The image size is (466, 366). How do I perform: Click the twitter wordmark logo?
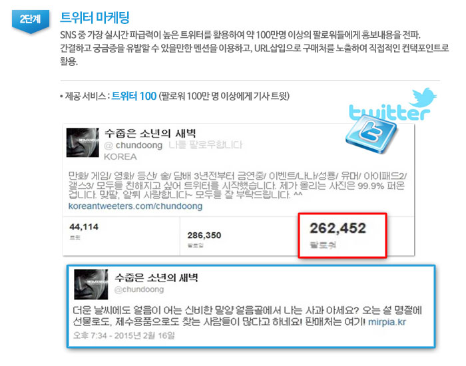click(389, 112)
